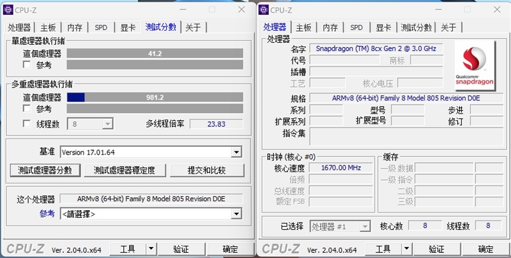Open 关于 tab in right window
The width and height of the screenshot is (511, 258).
click(449, 27)
